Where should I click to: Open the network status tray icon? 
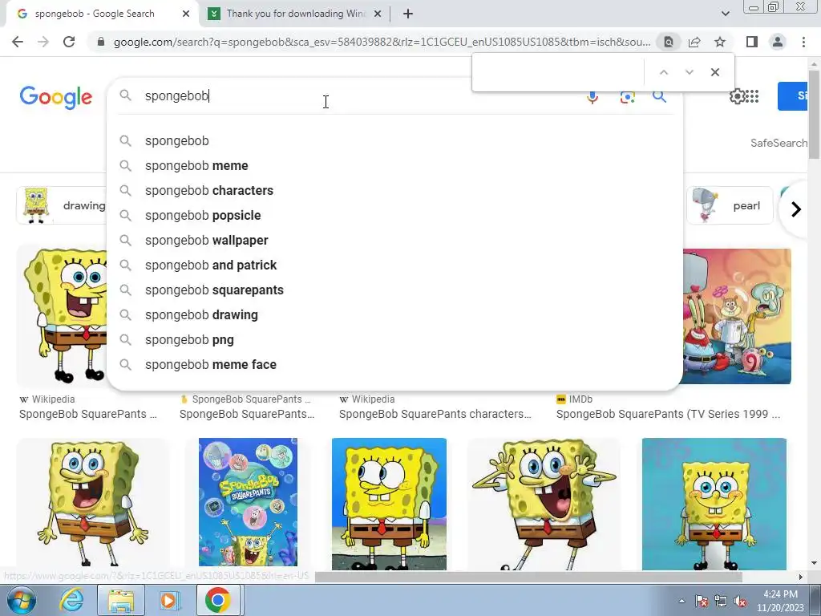click(721, 602)
